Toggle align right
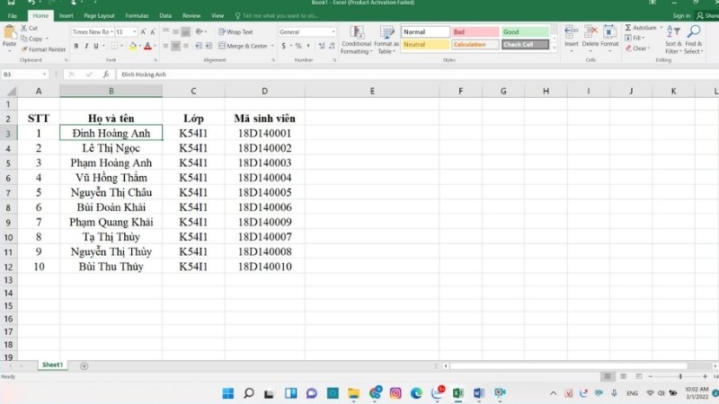The image size is (719, 404). (186, 46)
